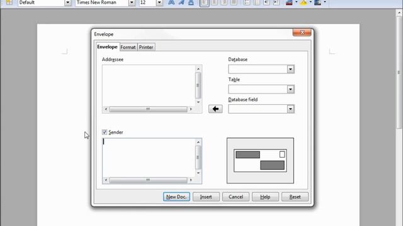Select Justified alignment in toolbar
The image size is (403, 226).
pyautogui.click(x=234, y=3)
